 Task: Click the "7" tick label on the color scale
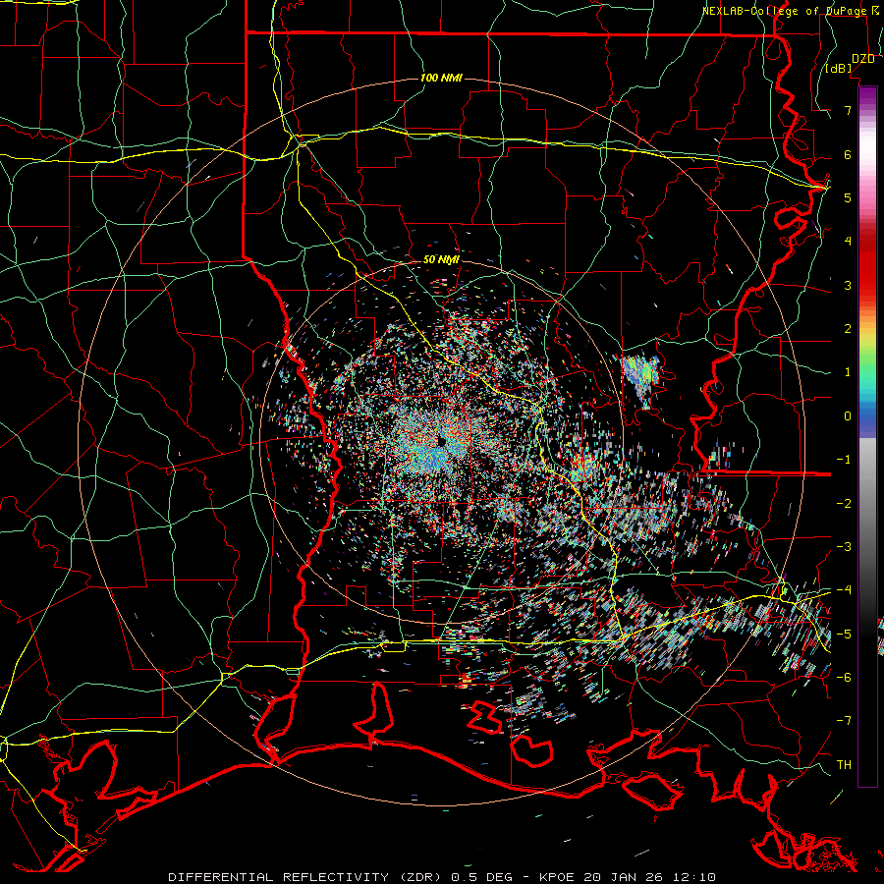(848, 110)
